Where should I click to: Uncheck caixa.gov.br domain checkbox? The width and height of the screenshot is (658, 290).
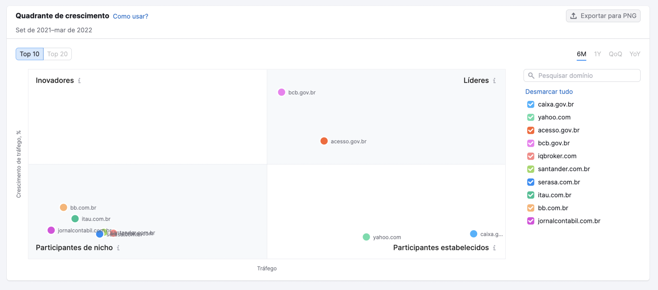[531, 104]
